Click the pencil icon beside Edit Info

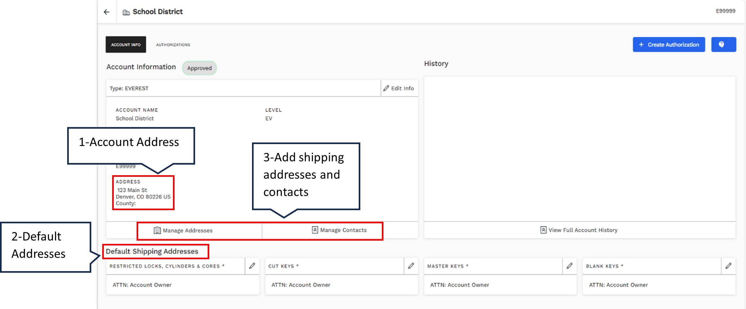coord(387,88)
